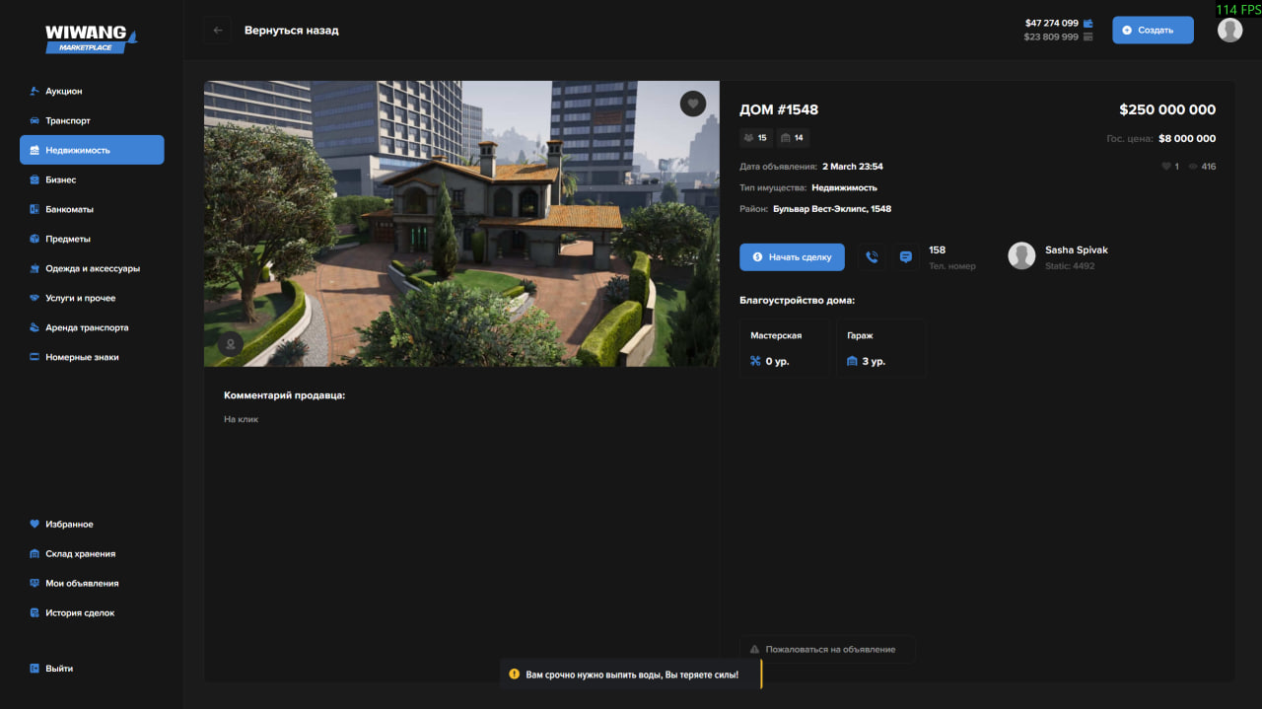Click wallet icon next to $47 274 099

click(x=1088, y=23)
